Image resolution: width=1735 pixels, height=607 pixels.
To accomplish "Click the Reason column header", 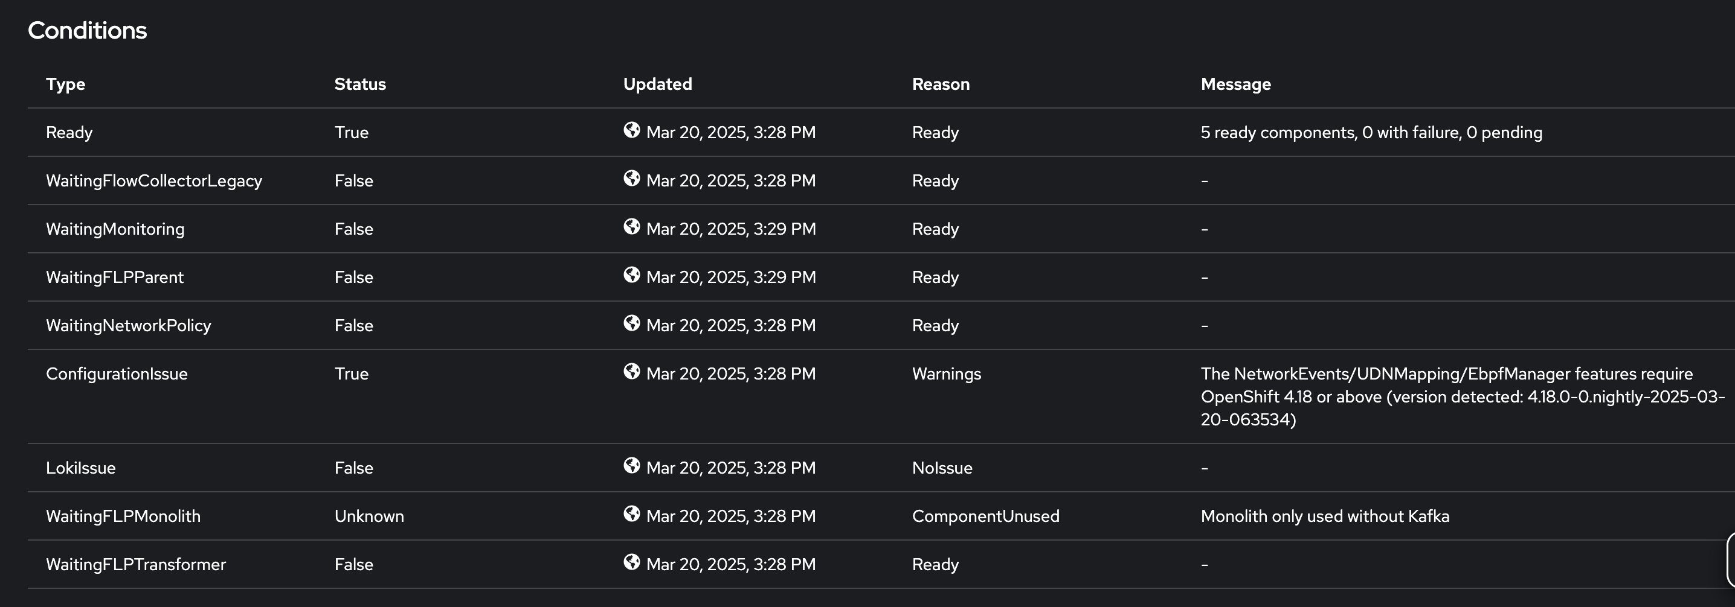I will tap(940, 84).
